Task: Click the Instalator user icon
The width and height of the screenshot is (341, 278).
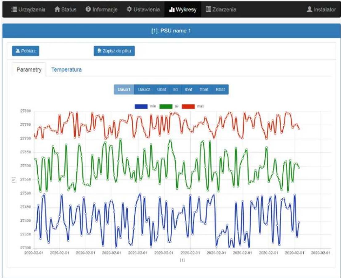Action: click(x=309, y=9)
